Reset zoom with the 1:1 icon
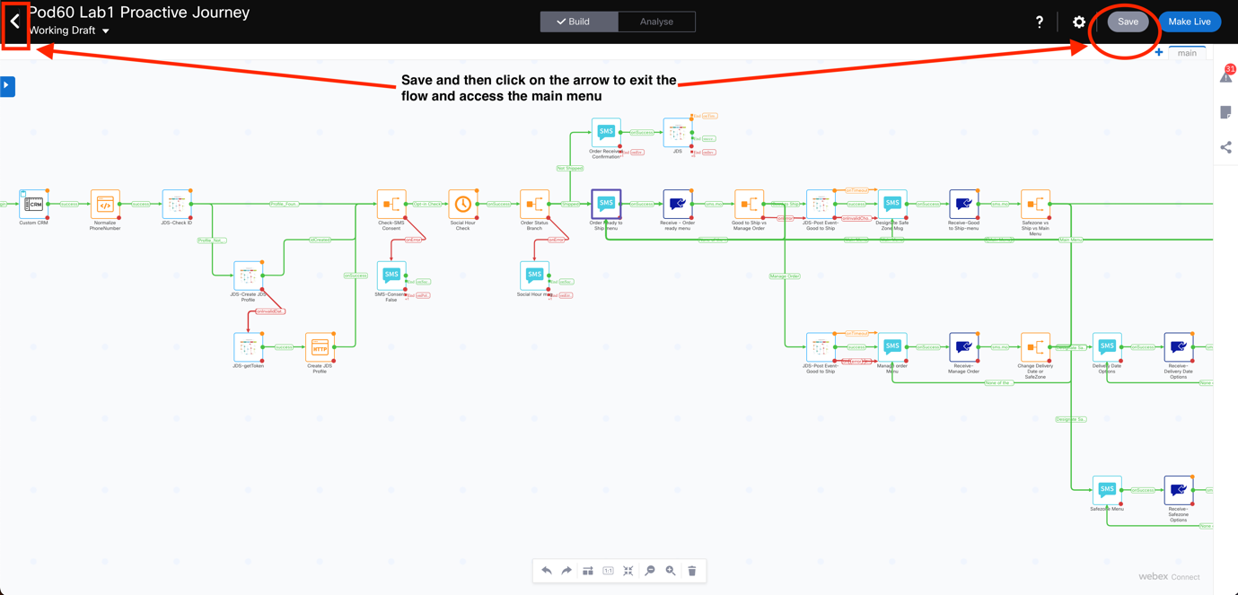The height and width of the screenshot is (595, 1238). click(609, 571)
